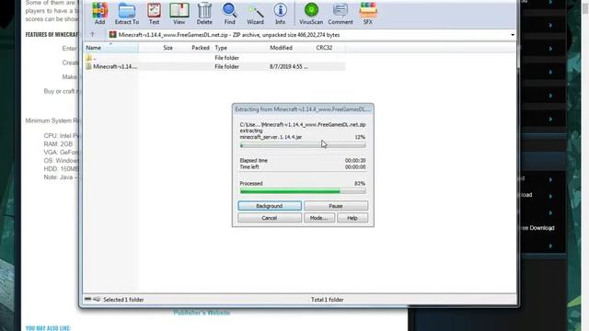Click the drive icon in status bar
Screen dimensions: 589x331
point(88,299)
